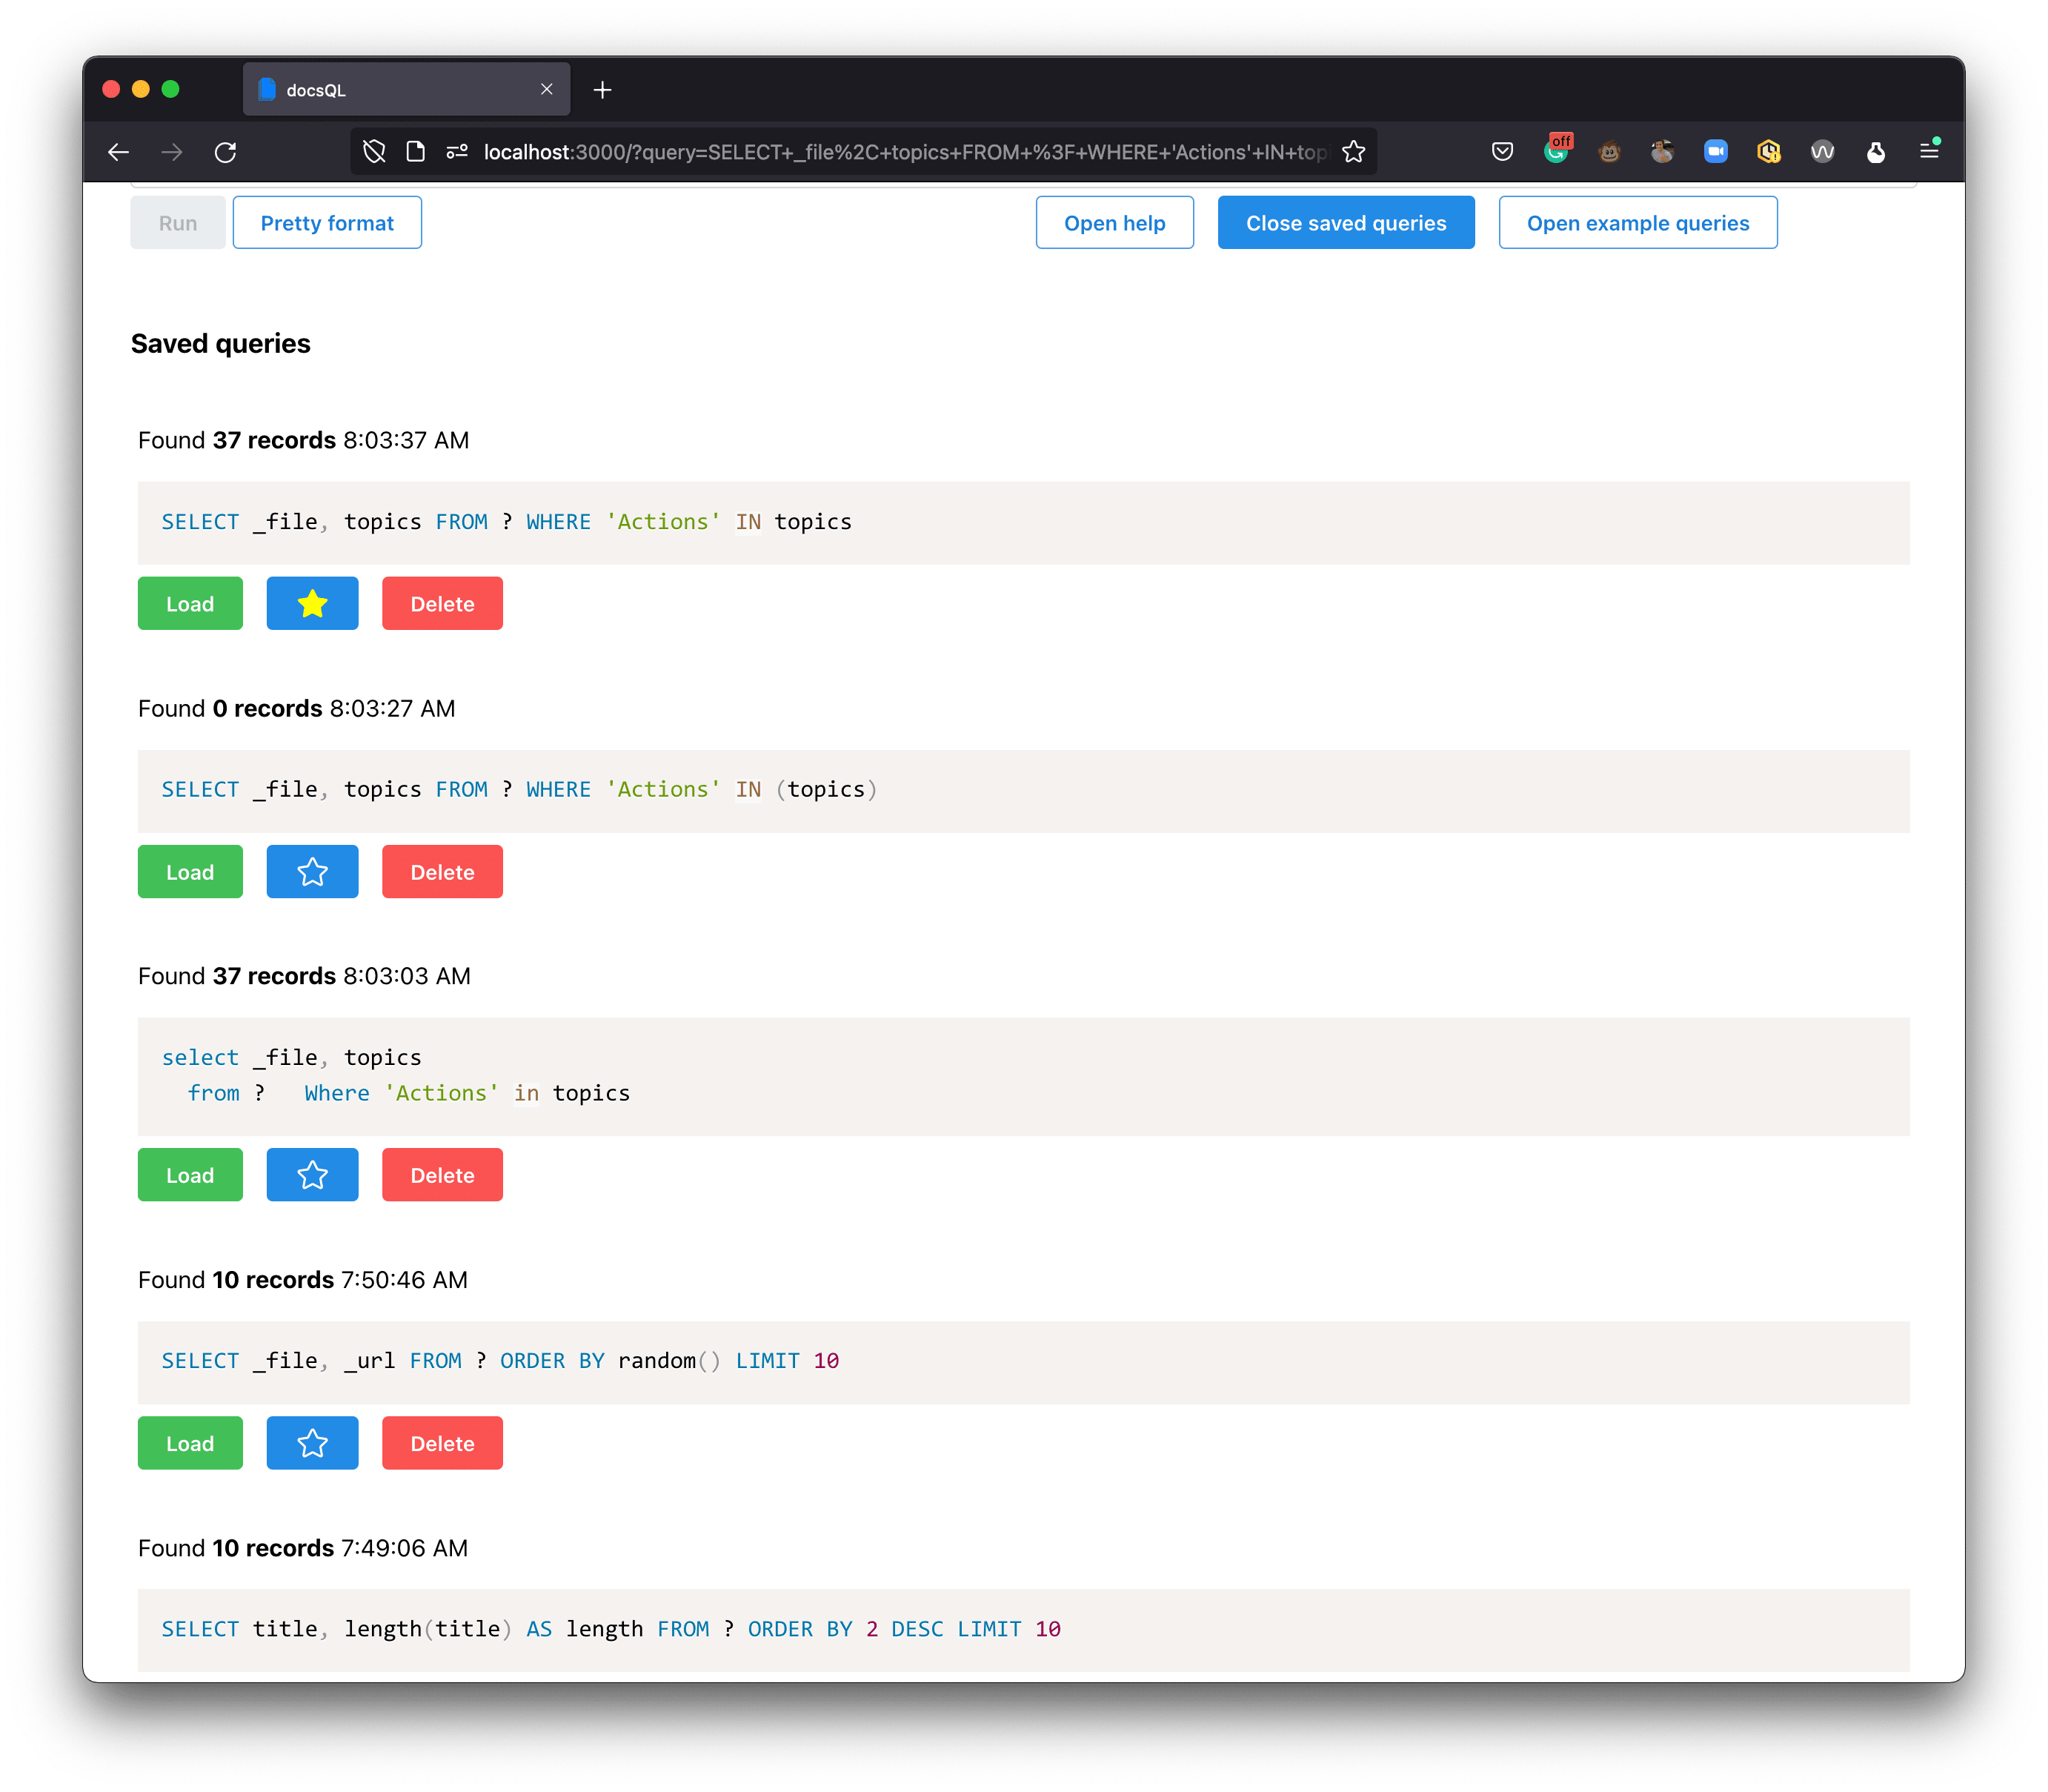Delete the fourth saved query

[x=441, y=1444]
